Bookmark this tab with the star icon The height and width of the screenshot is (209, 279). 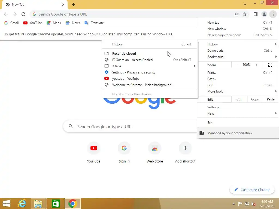(x=245, y=14)
